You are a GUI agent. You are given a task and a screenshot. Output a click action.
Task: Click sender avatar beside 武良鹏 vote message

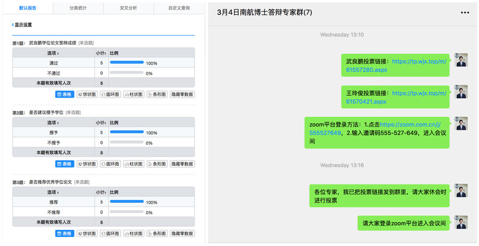461,60
